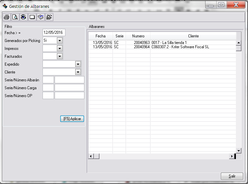Click the vertical scrollbar down arrow
248x184 pixels.
239,151
